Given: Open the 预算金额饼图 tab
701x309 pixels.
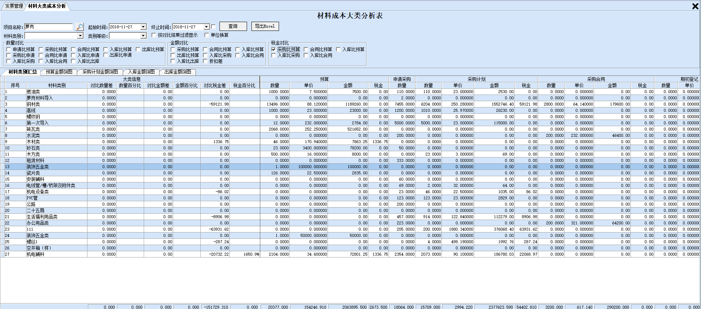Looking at the screenshot, I should [59, 72].
